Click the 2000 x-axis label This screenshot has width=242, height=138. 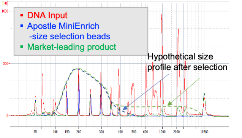(176, 132)
